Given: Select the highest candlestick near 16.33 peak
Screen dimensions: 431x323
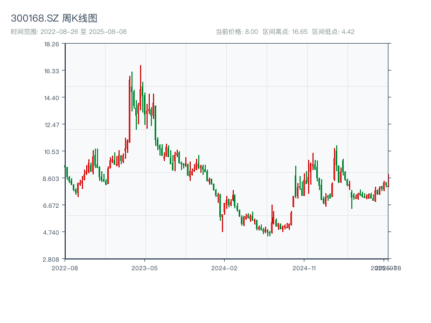Looking at the screenshot, I should click(x=141, y=75).
